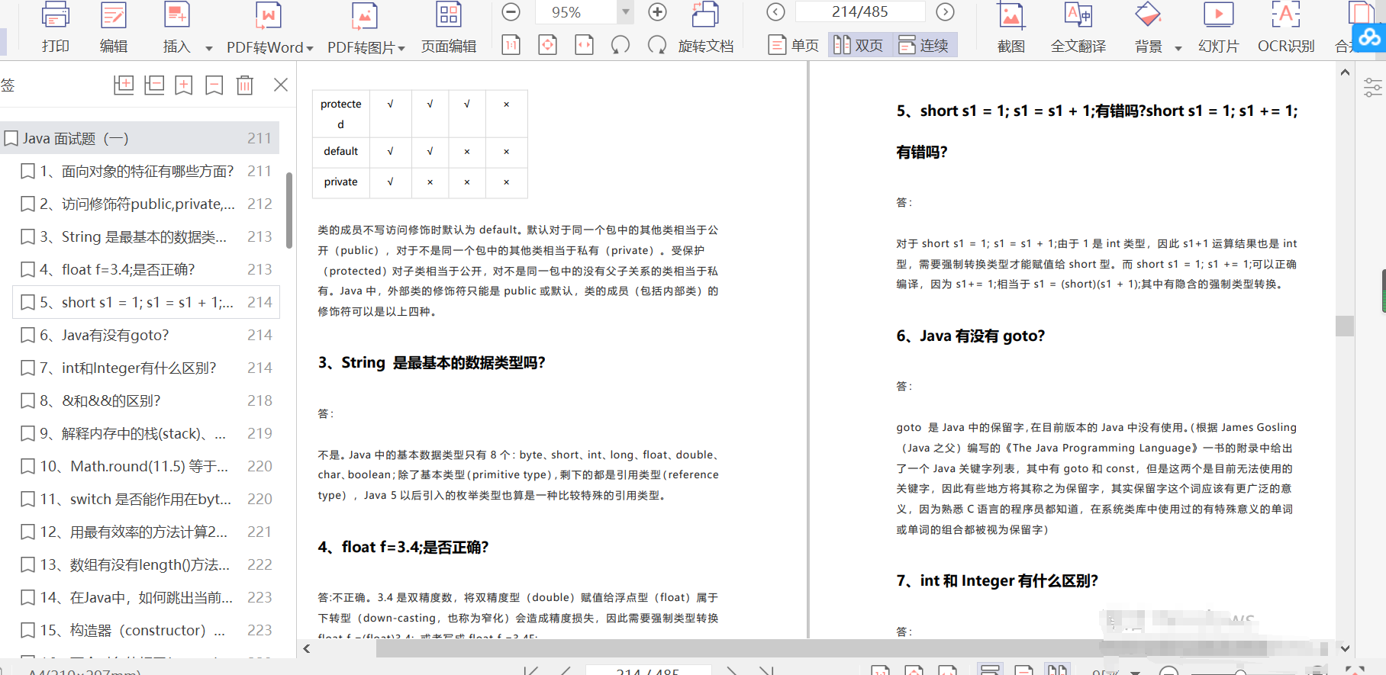Open right side settings sliders icon
Screen dimensions: 1386x675
pos(1372,88)
